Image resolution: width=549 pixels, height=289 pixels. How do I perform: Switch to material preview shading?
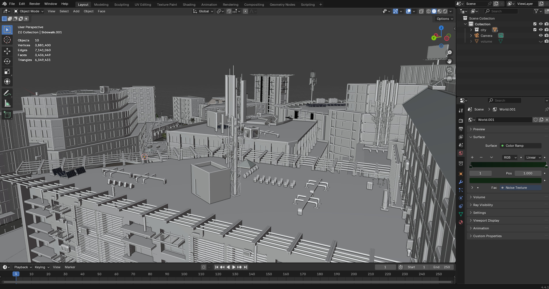click(x=440, y=11)
